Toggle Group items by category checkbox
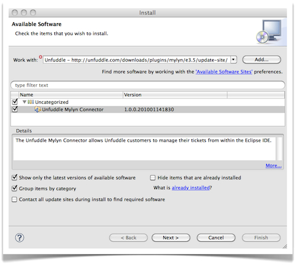The image size is (296, 265). 14,189
